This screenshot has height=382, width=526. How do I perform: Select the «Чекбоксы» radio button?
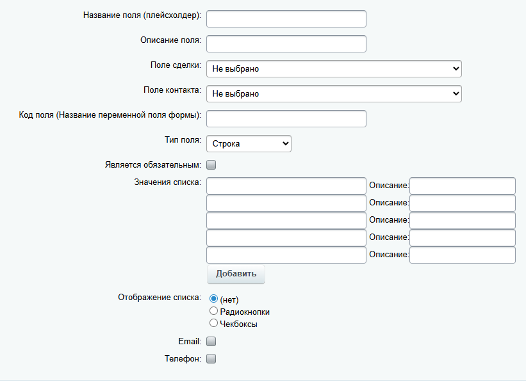pyautogui.click(x=213, y=322)
